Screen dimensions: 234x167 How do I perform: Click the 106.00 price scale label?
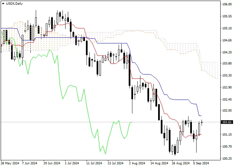pyautogui.click(x=227, y=4)
